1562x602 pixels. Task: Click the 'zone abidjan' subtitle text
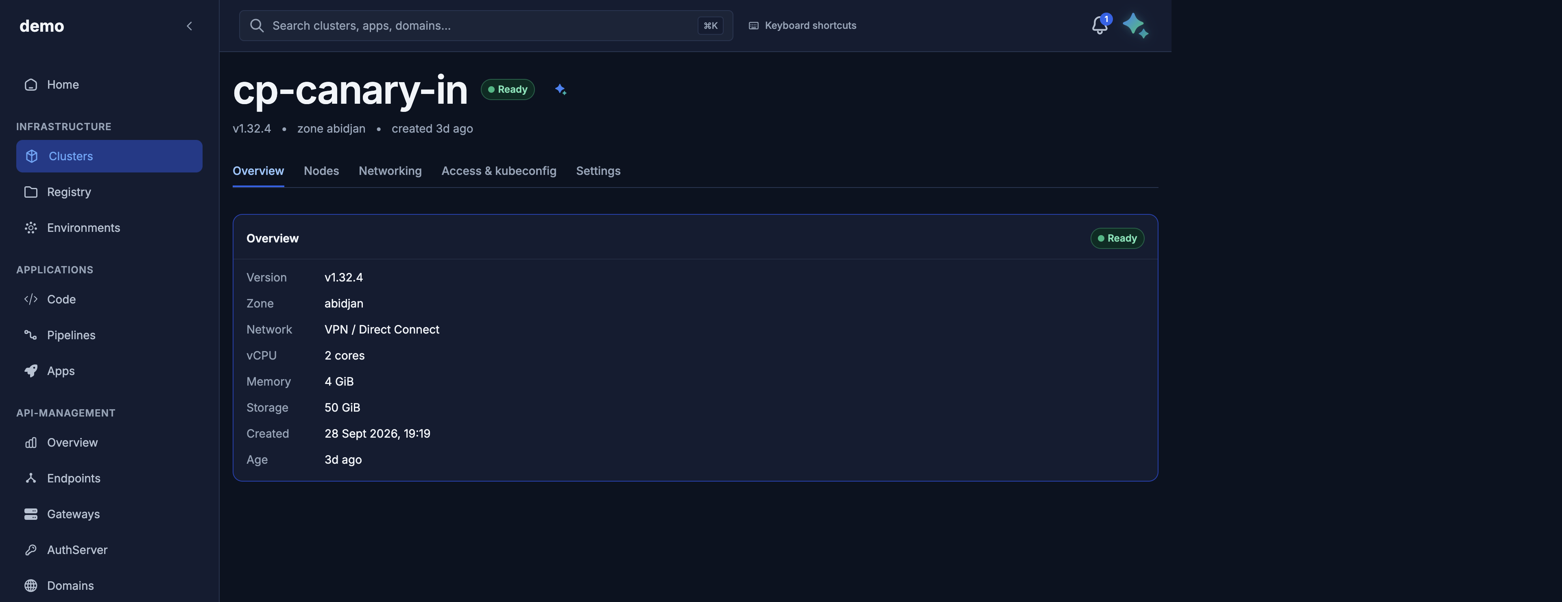tap(331, 129)
